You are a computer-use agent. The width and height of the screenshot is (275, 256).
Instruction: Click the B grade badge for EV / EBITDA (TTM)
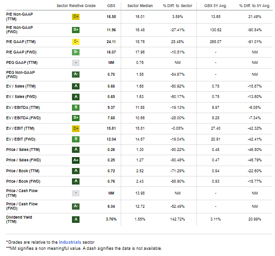(x=76, y=107)
